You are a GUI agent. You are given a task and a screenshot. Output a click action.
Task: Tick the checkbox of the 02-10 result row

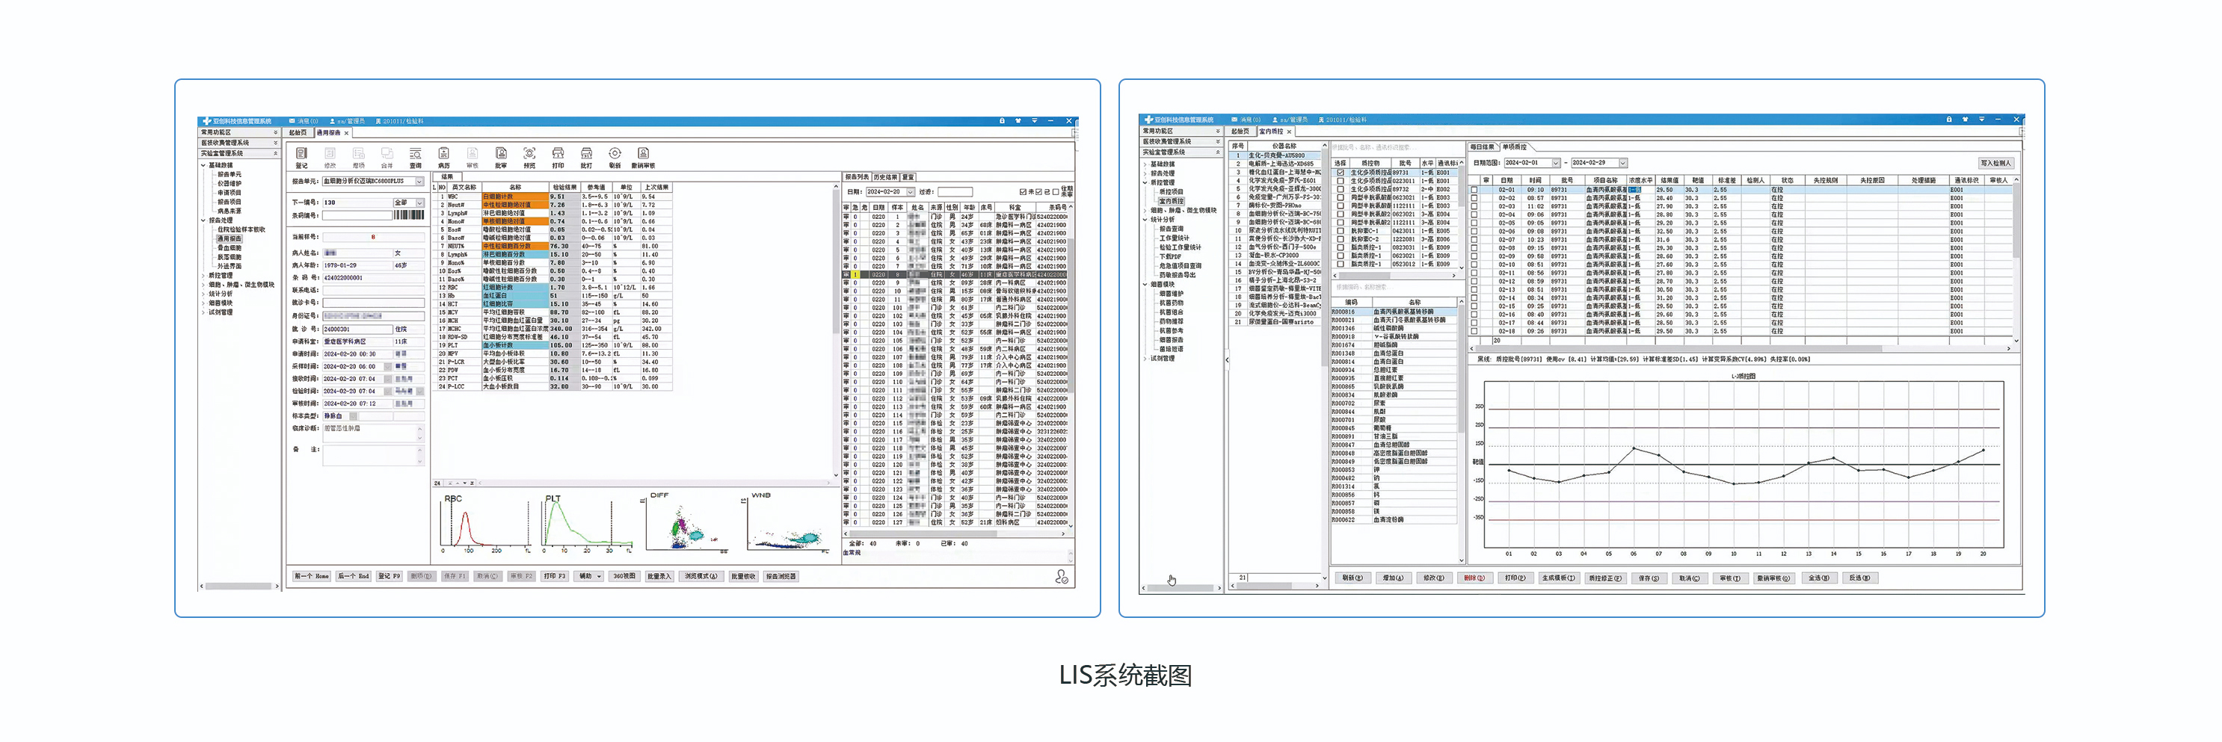tap(1474, 265)
